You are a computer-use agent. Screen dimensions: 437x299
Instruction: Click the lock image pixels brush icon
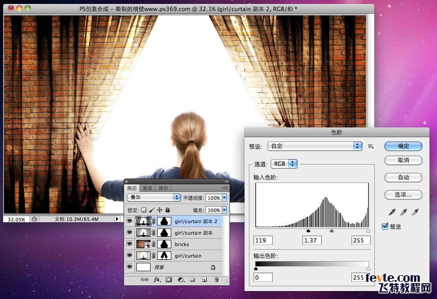[151, 210]
